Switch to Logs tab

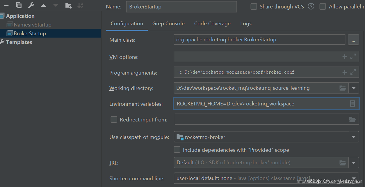tap(246, 24)
